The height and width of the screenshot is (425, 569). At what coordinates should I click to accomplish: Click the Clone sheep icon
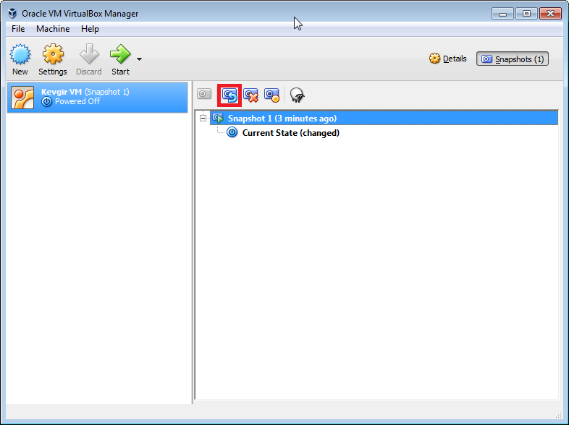[x=298, y=95]
